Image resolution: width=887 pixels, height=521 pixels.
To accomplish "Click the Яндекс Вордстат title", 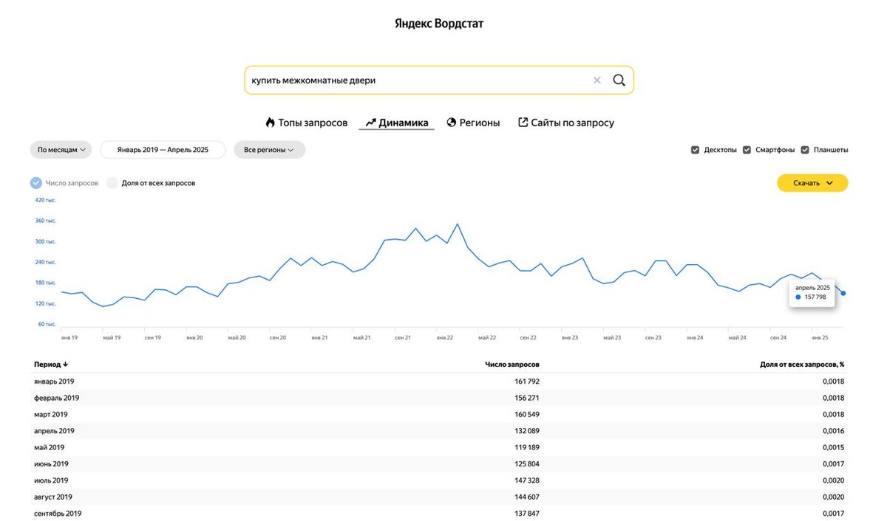I will (x=439, y=24).
